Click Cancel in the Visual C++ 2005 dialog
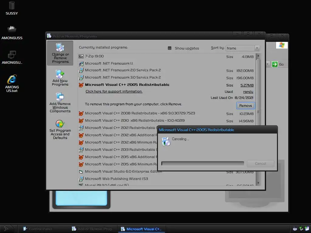This screenshot has width=311, height=233. tap(260, 164)
